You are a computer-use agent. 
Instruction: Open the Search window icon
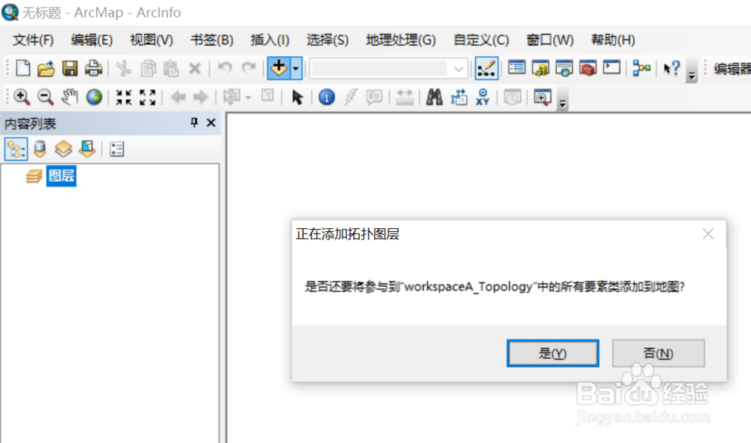pos(564,68)
